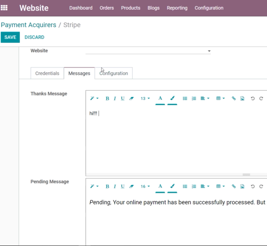This screenshot has height=246, width=267.
Task: Click eraser remove-format icon in Thanks Message toolbar
Action: (x=131, y=99)
